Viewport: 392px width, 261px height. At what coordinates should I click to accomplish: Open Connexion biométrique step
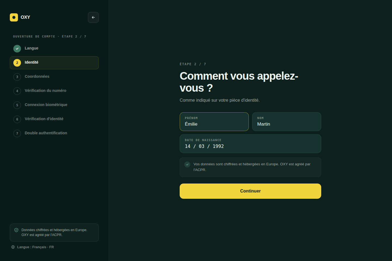pos(54,105)
